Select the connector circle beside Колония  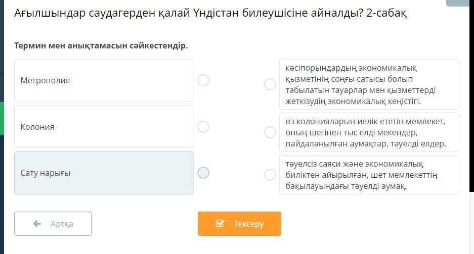pos(203,127)
